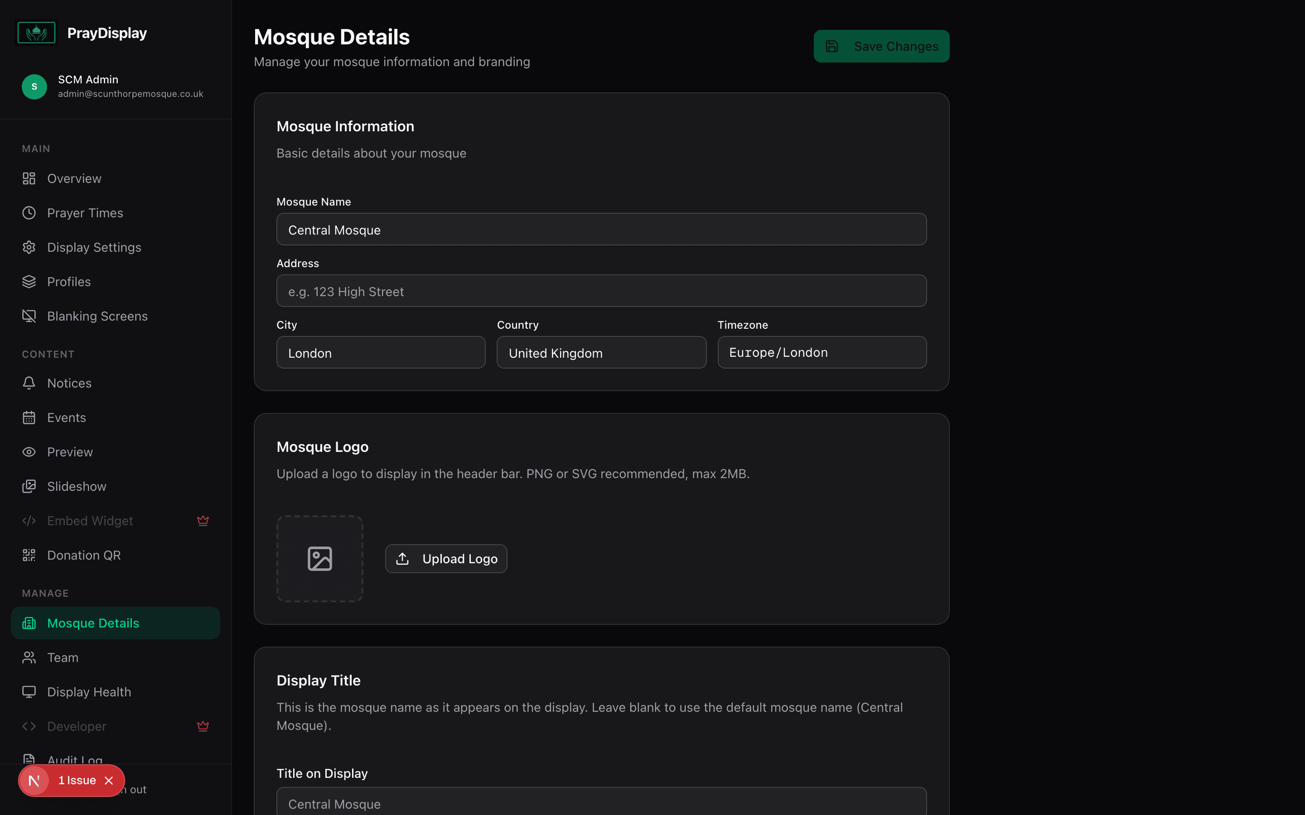Click the Save Changes button
The height and width of the screenshot is (815, 1305).
tap(881, 46)
